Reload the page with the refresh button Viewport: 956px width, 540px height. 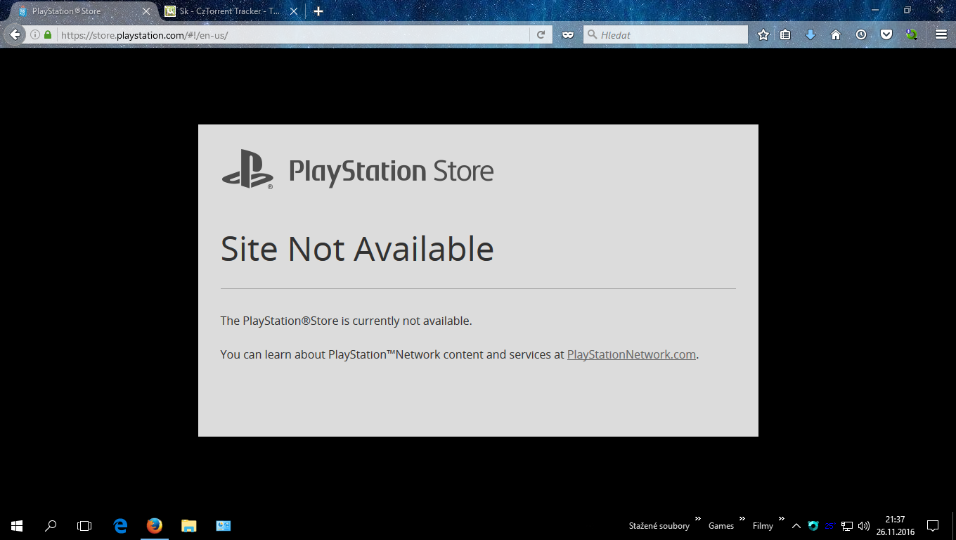pyautogui.click(x=541, y=34)
